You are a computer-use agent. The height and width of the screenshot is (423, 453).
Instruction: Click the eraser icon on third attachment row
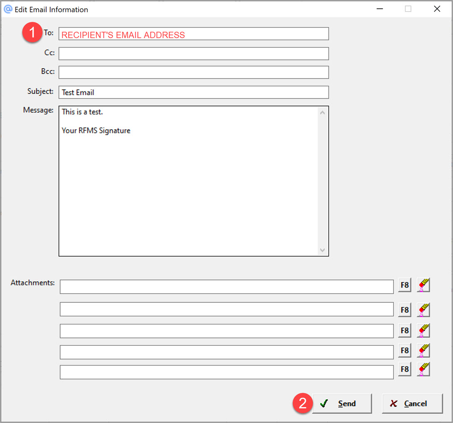423,330
